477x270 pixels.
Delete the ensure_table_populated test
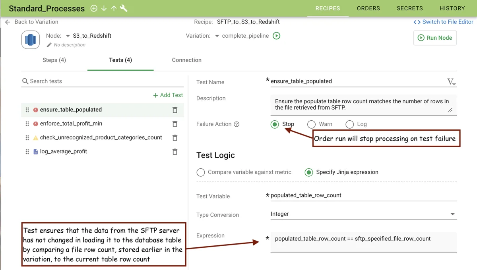click(x=175, y=110)
